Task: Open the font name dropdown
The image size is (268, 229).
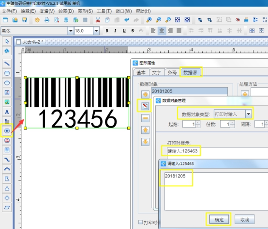Action: click(x=71, y=31)
